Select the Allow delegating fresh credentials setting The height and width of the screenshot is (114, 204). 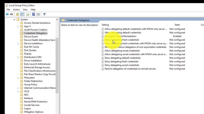[122, 40]
